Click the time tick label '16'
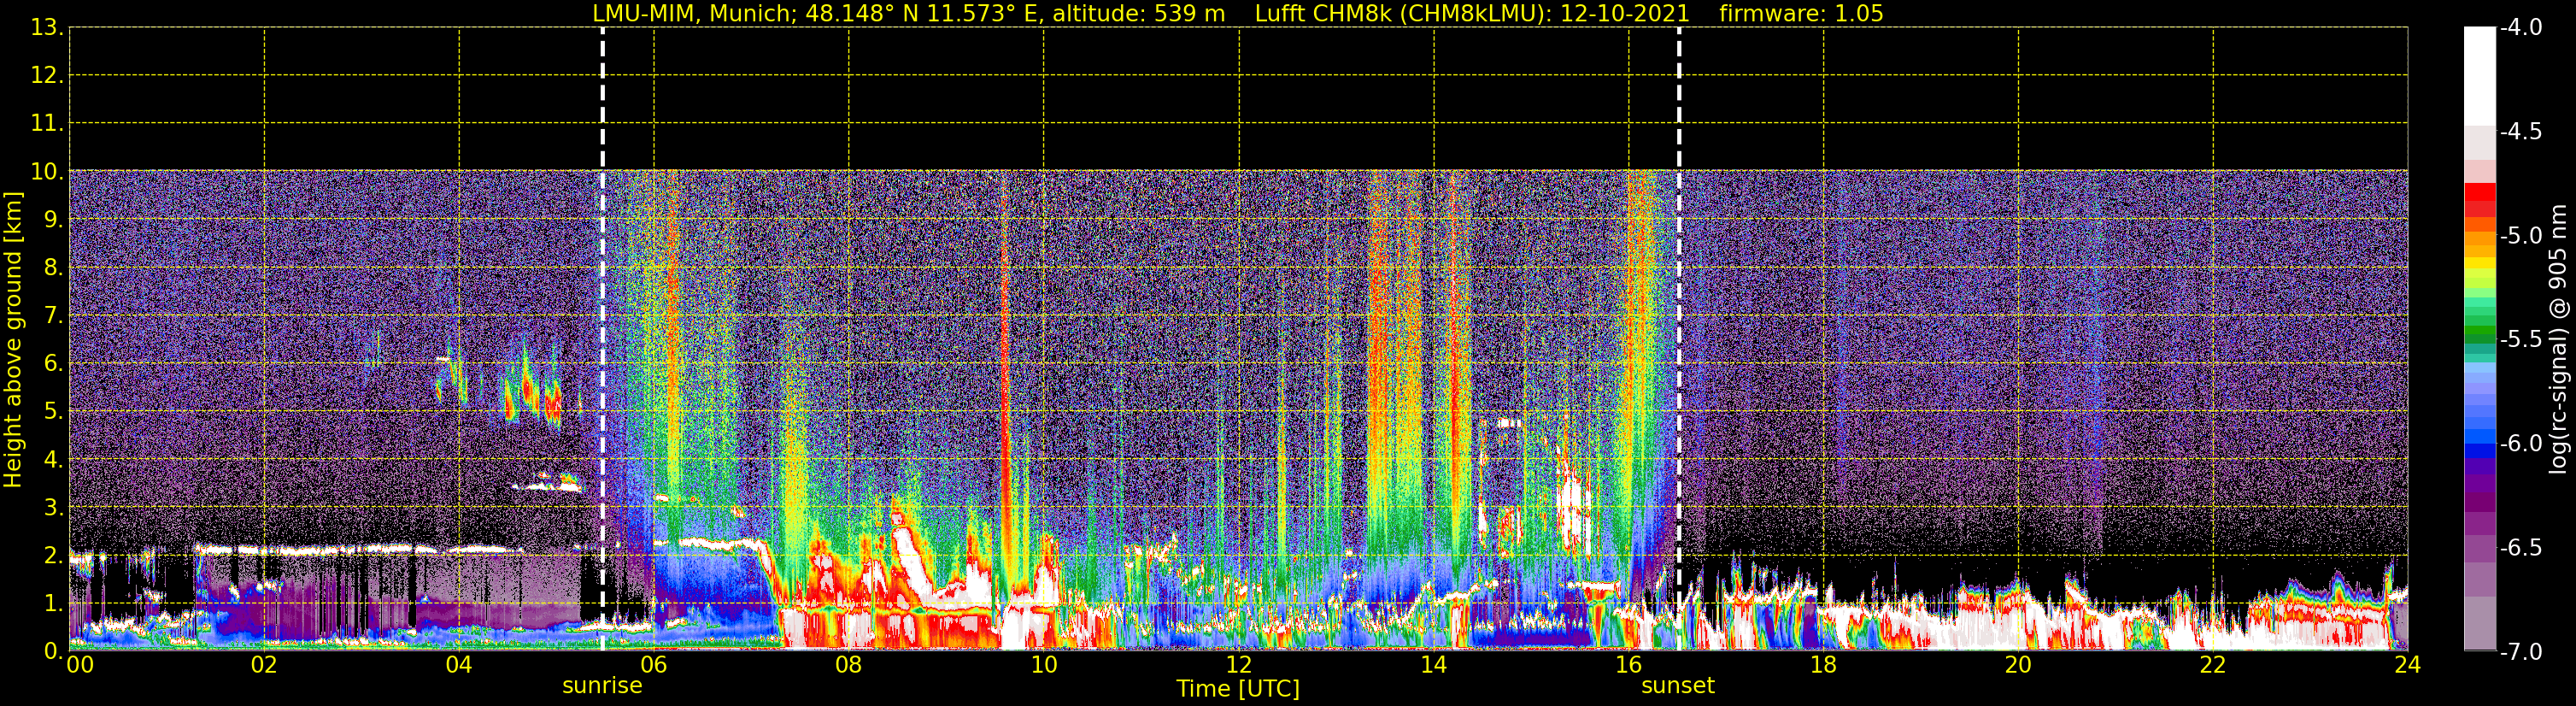The height and width of the screenshot is (706, 2576). coord(1629,665)
